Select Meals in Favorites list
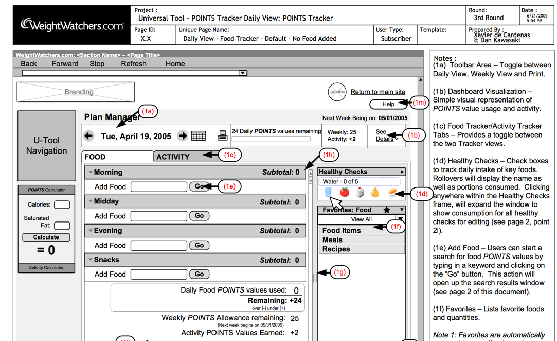Screen dimensions: 557x341 click(361, 240)
